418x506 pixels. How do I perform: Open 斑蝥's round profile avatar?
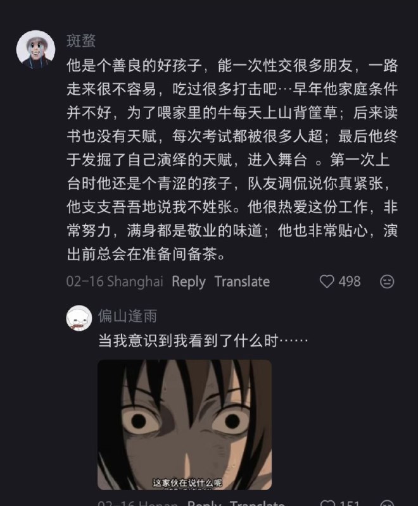[36, 49]
